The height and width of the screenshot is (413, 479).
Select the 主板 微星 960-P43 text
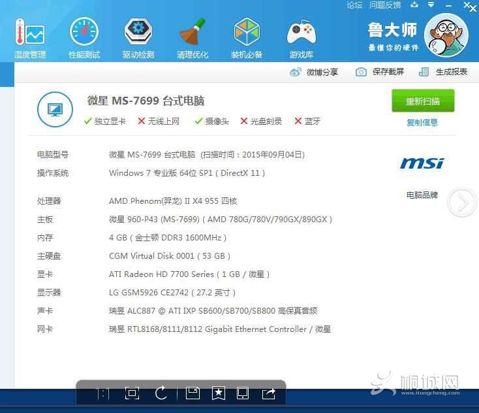click(x=221, y=220)
